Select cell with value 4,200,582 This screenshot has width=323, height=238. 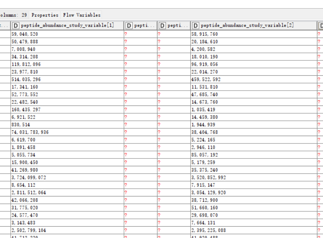click(254, 49)
